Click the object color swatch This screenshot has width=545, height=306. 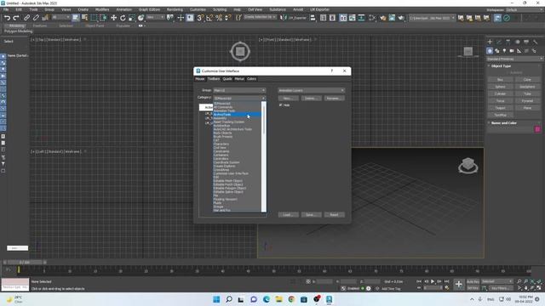click(x=537, y=129)
